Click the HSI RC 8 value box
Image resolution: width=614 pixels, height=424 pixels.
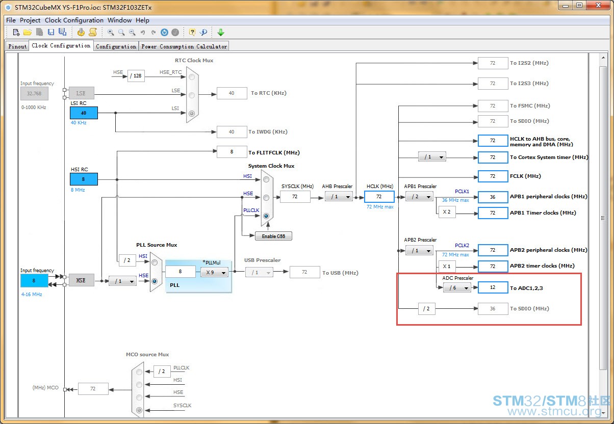[84, 179]
